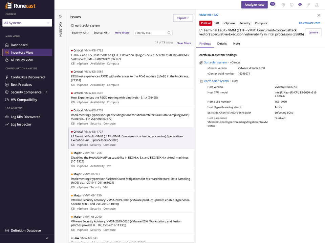
Task: Click the vCenter icon next to Sun.solar.system
Action: pos(201,62)
